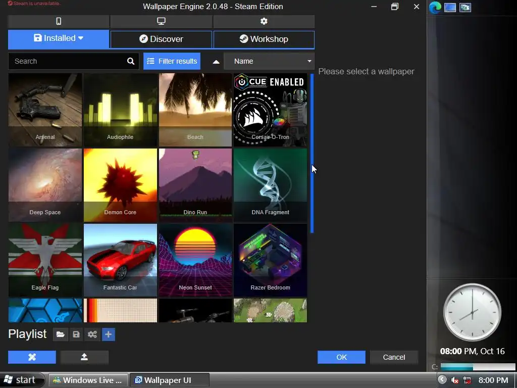Click the wallpaper list scrollbar

point(312,153)
